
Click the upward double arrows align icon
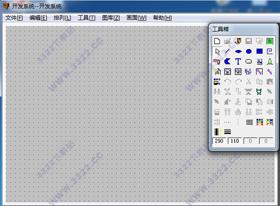[x=228, y=112]
